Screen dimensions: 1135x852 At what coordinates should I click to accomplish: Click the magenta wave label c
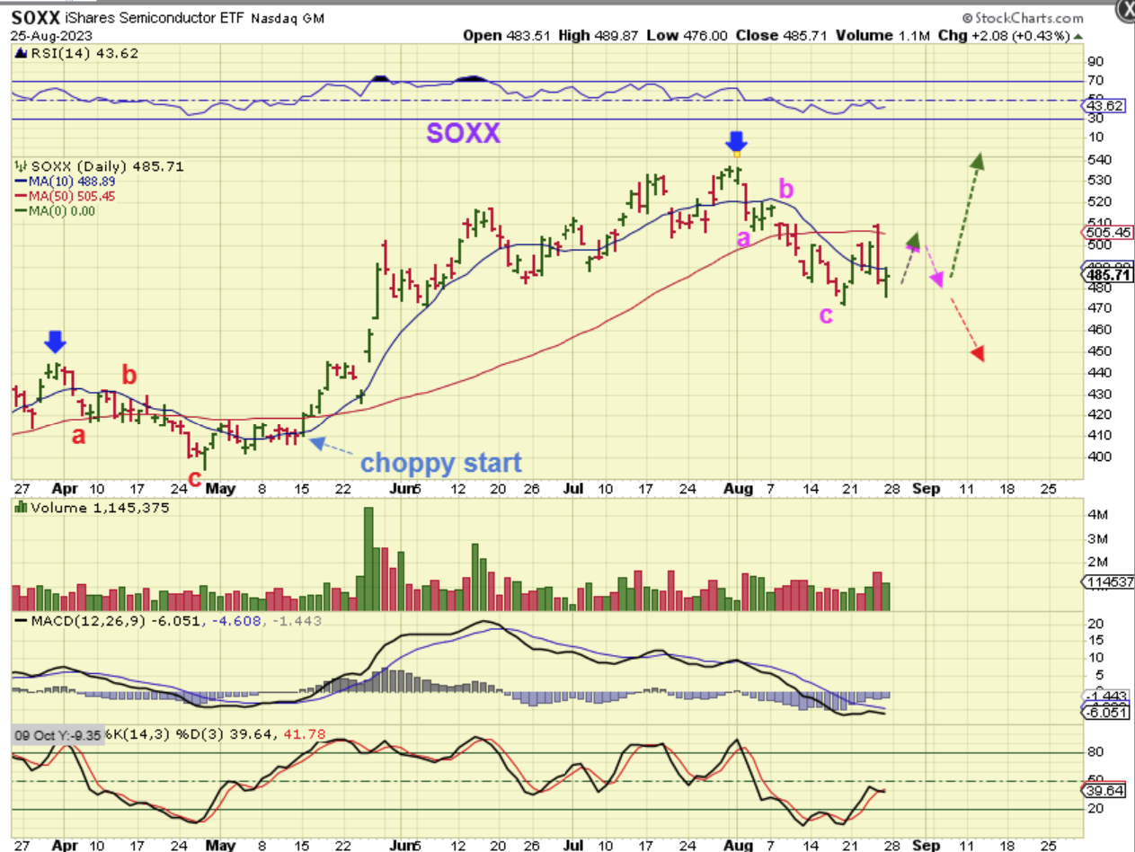pos(825,315)
